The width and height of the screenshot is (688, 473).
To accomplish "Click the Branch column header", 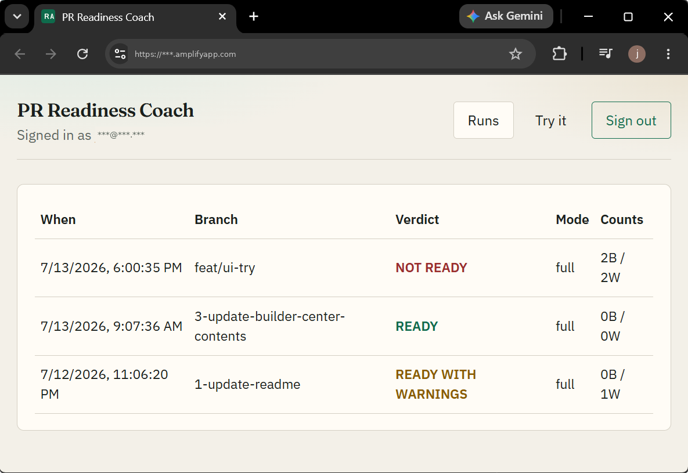I will (216, 219).
